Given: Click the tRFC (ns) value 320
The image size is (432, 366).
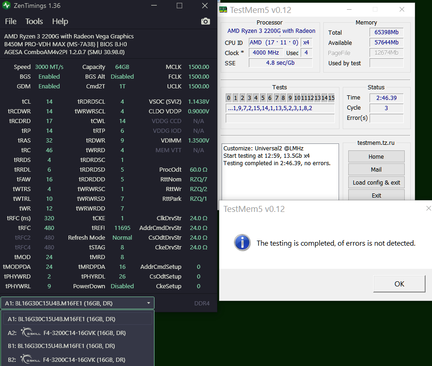Looking at the screenshot, I should [x=49, y=218].
